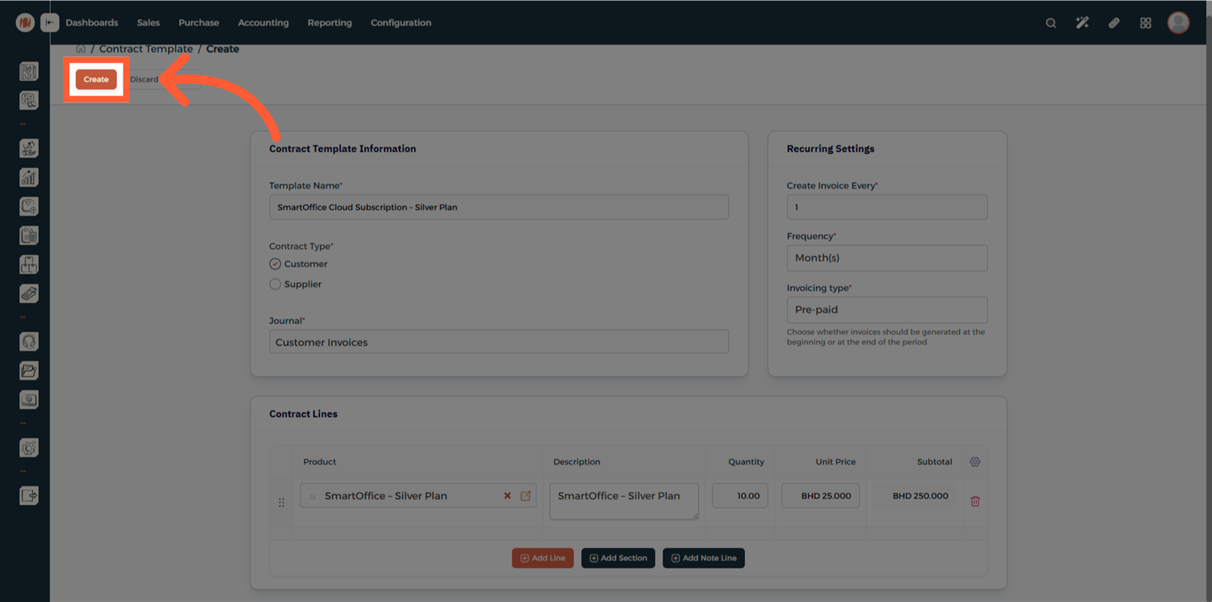Open the user avatar profile menu
This screenshot has height=602, width=1212.
pos(1178,23)
